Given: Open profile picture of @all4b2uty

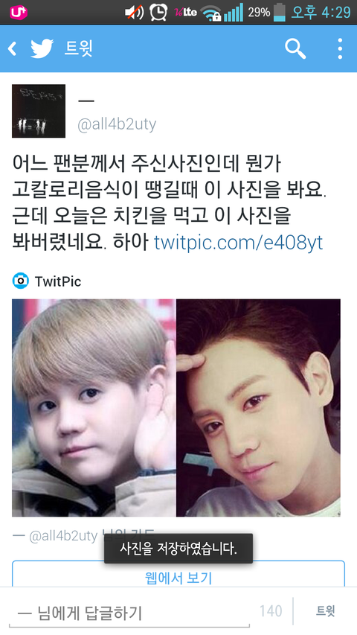Looking at the screenshot, I should tap(39, 111).
